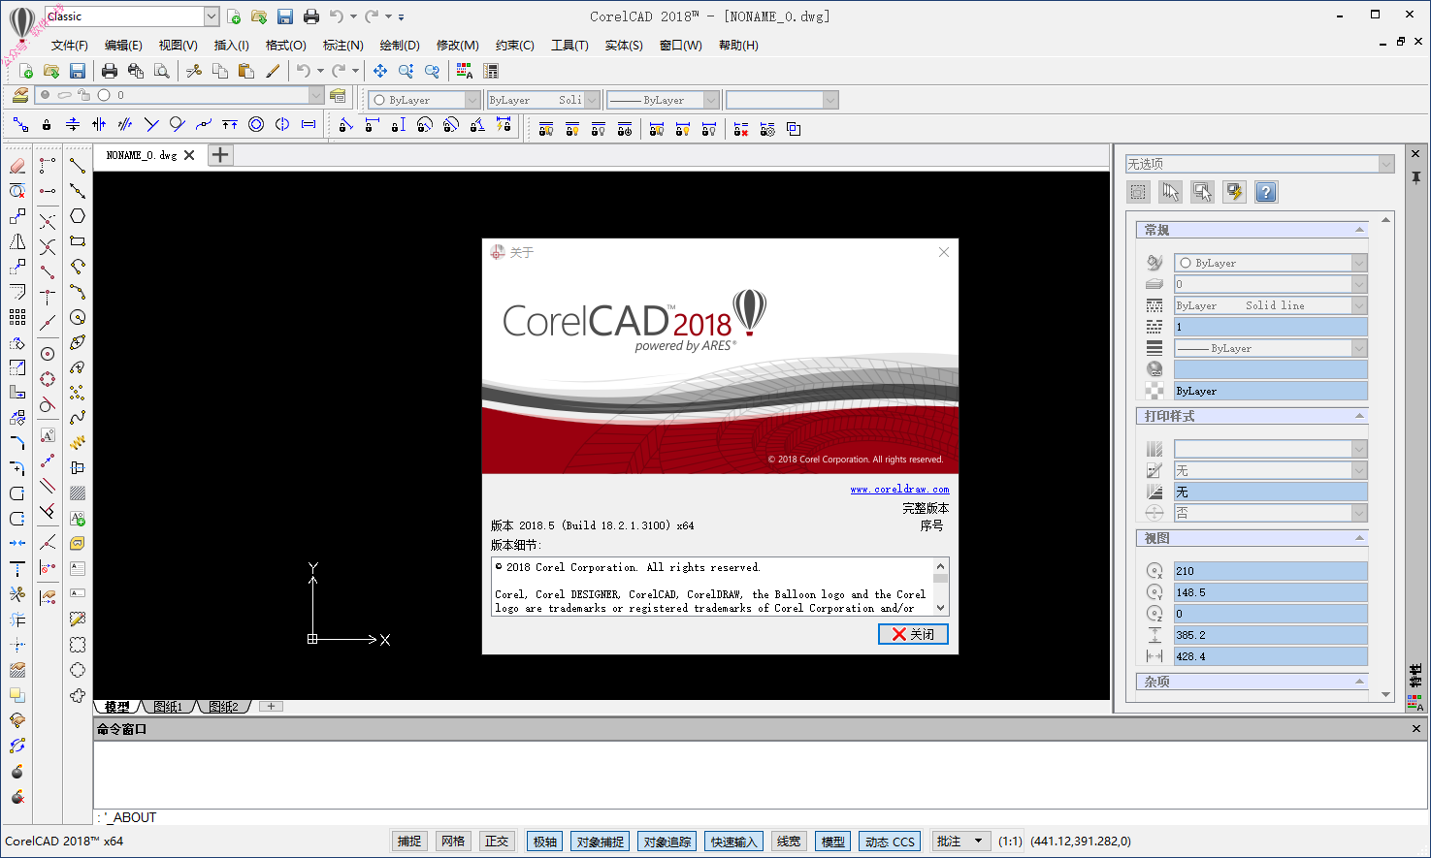This screenshot has width=1431, height=858.
Task: Switch to the 图纸1 sheet tab
Action: coord(168,707)
